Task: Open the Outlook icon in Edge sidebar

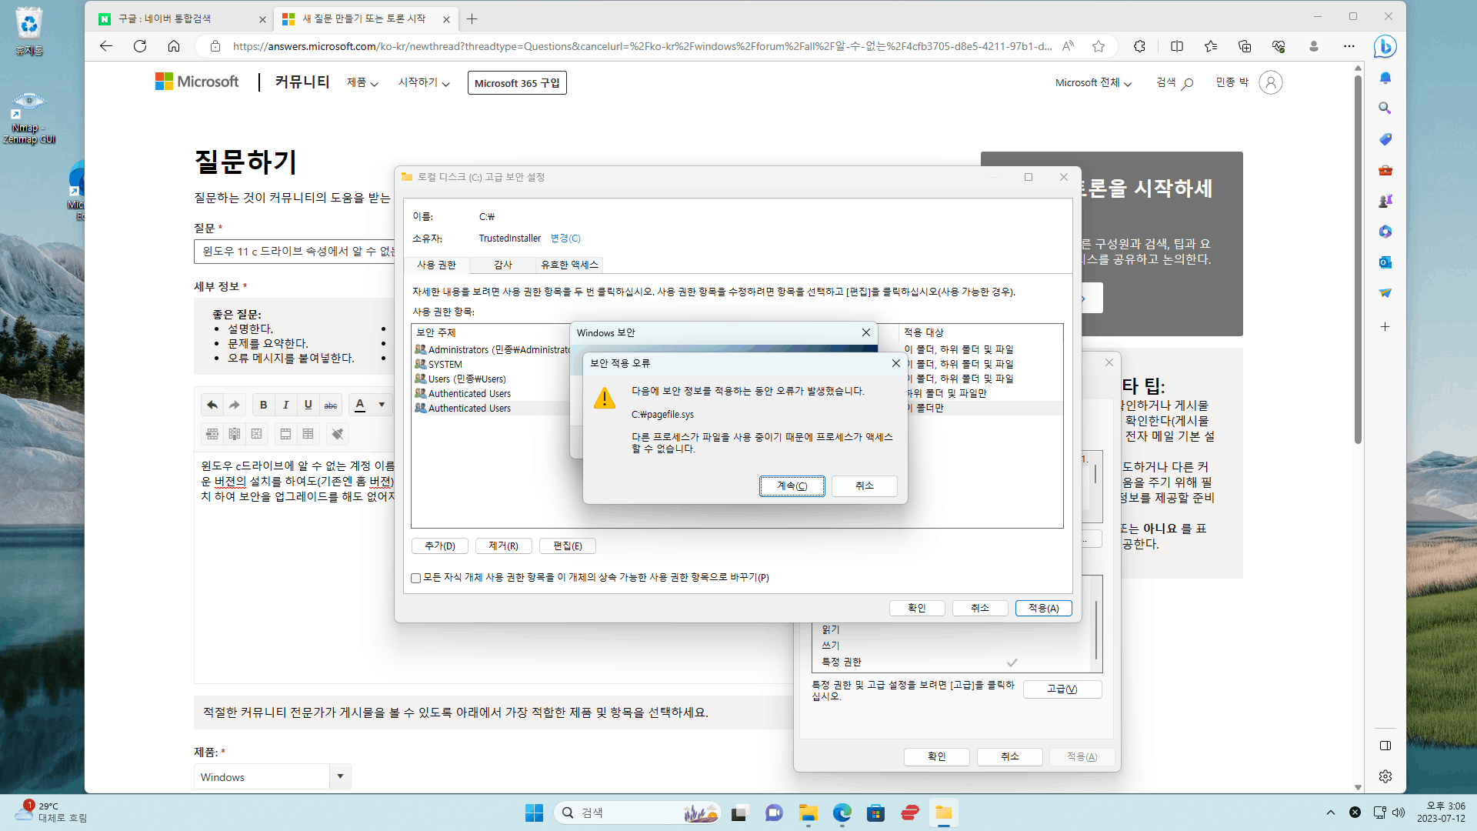Action: click(1385, 262)
